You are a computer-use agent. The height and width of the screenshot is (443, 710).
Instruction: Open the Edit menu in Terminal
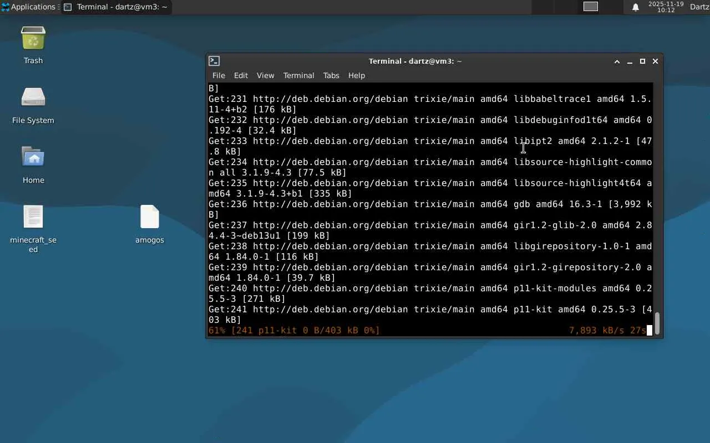pos(241,75)
